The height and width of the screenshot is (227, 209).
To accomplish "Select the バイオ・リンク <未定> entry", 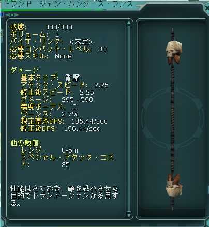I will click(x=51, y=42).
